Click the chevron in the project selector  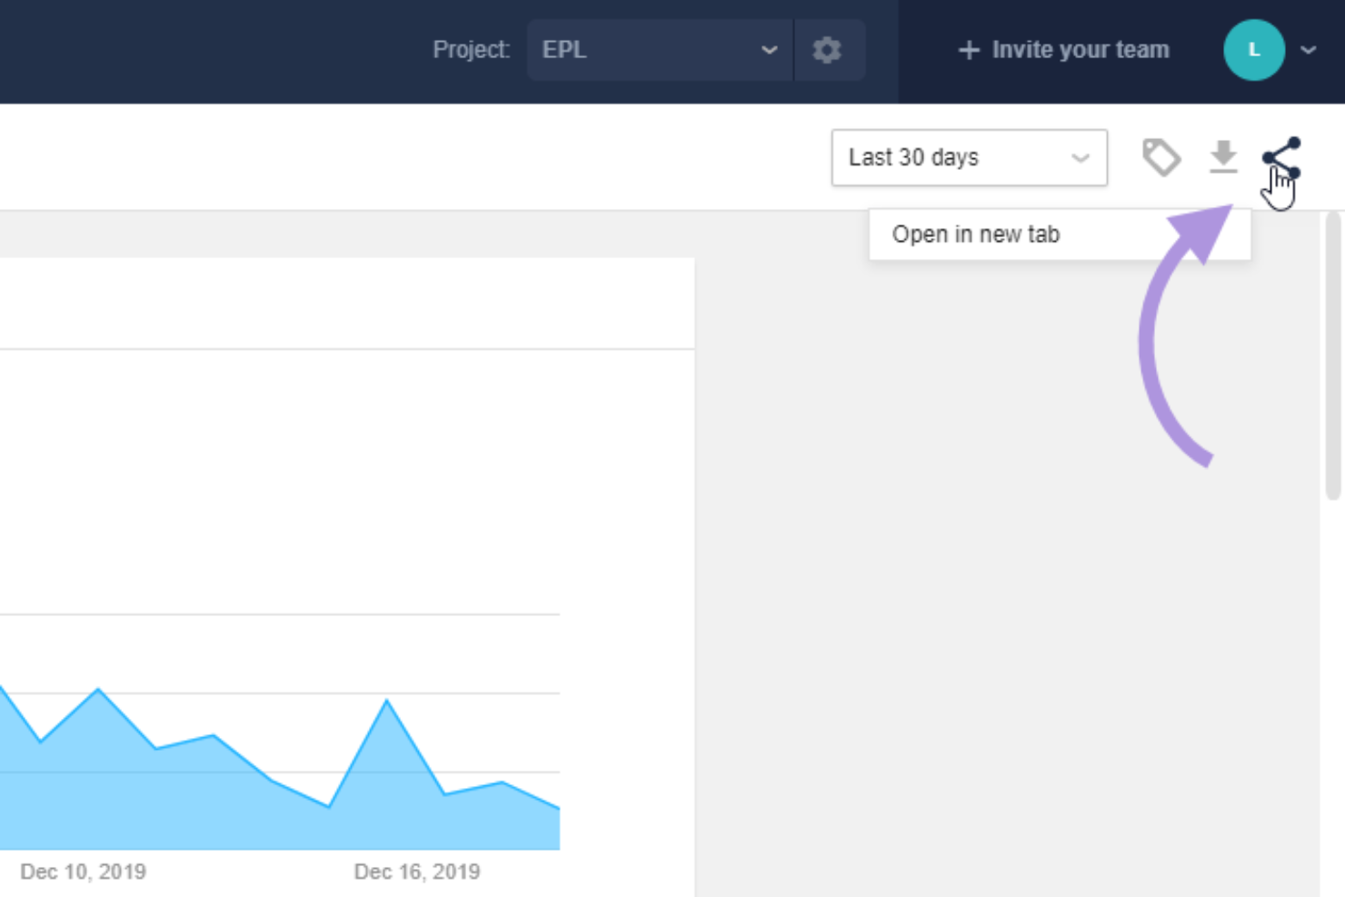769,50
